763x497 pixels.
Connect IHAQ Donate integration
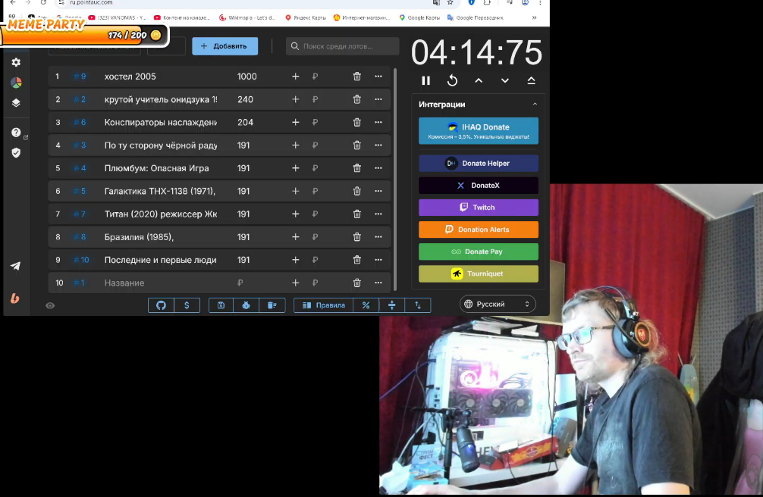coord(479,131)
